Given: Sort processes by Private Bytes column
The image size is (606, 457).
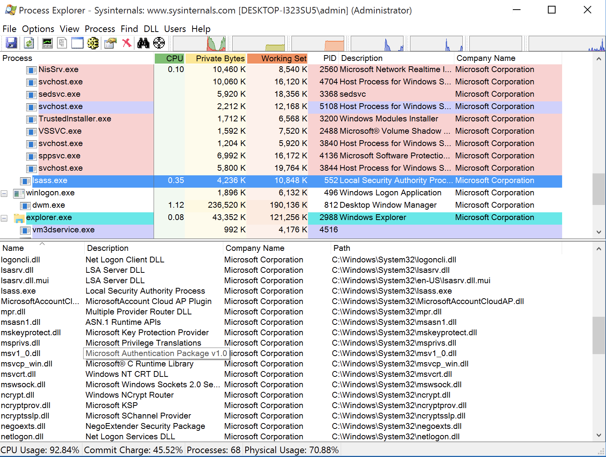Looking at the screenshot, I should coord(219,58).
